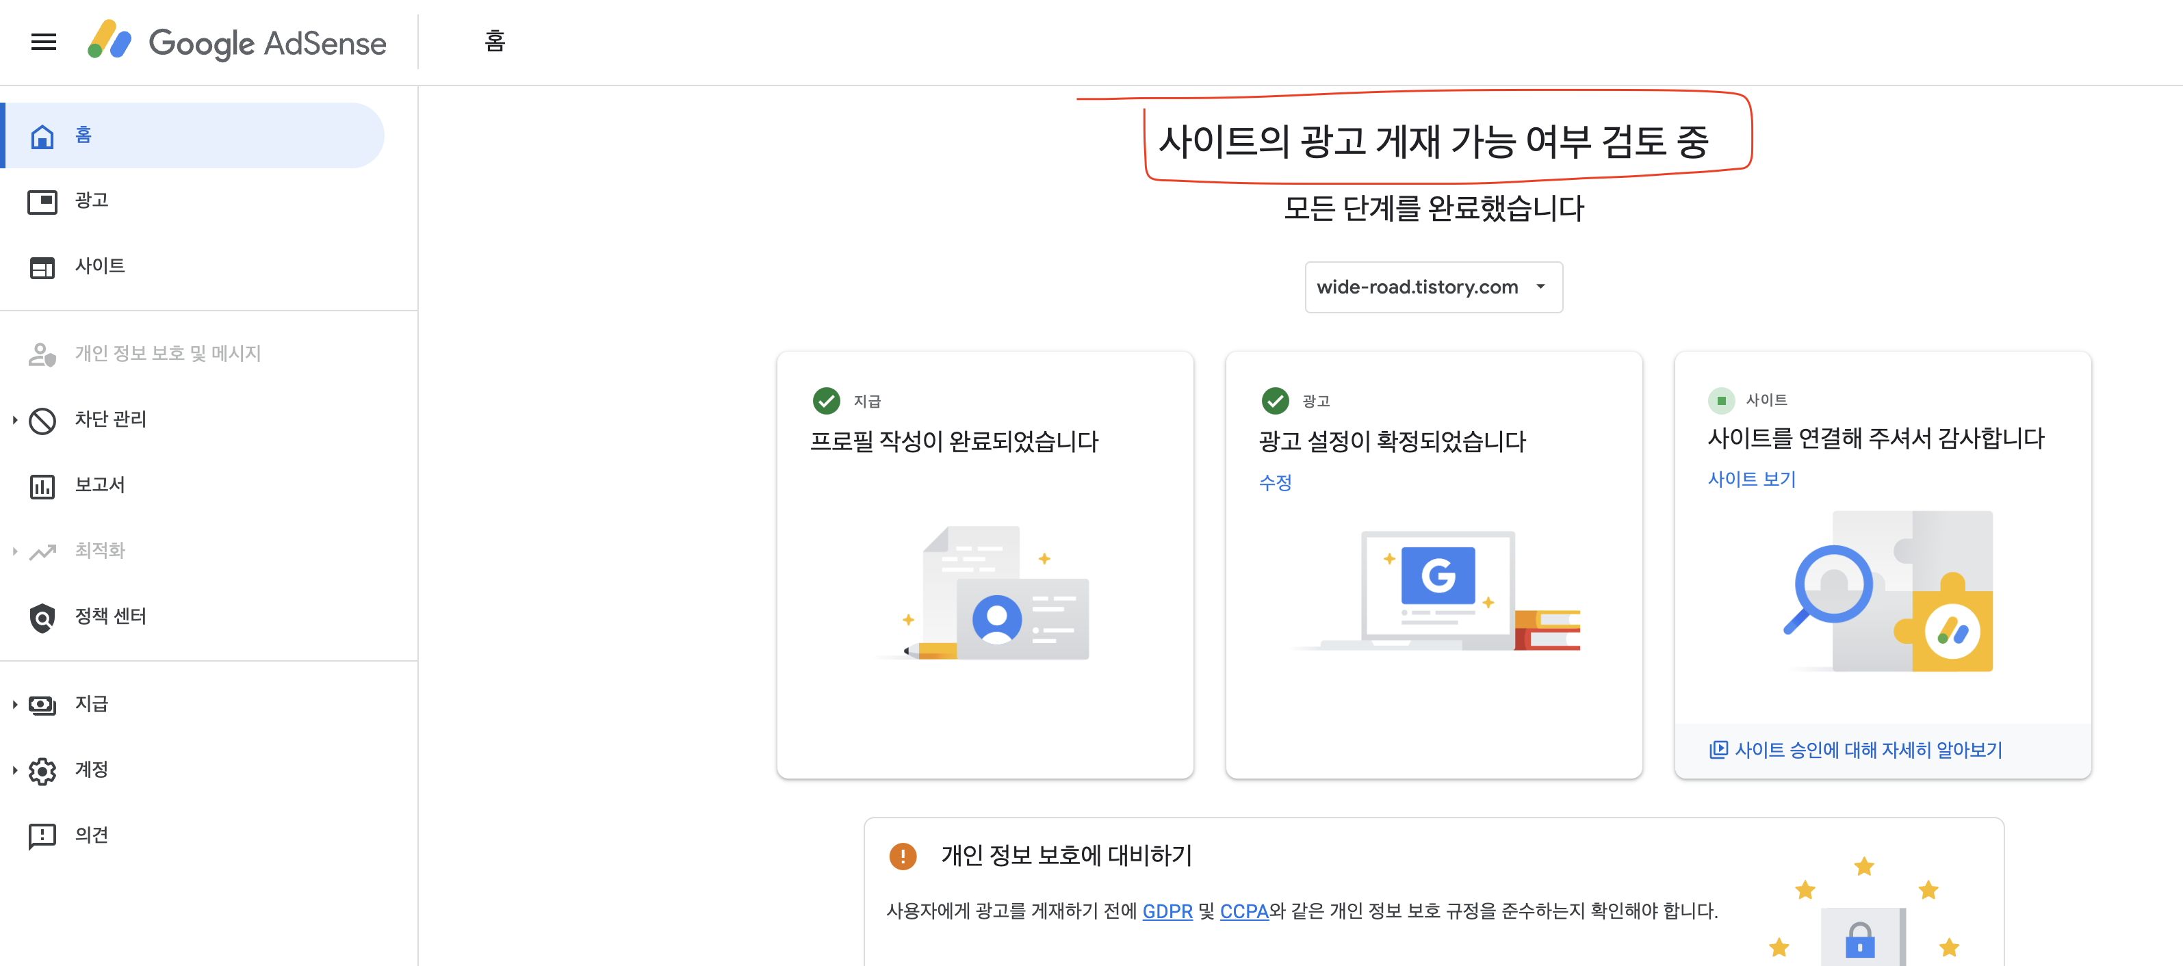
Task: Open the wide-road.tistory.com site dropdown
Action: [x=1434, y=287]
